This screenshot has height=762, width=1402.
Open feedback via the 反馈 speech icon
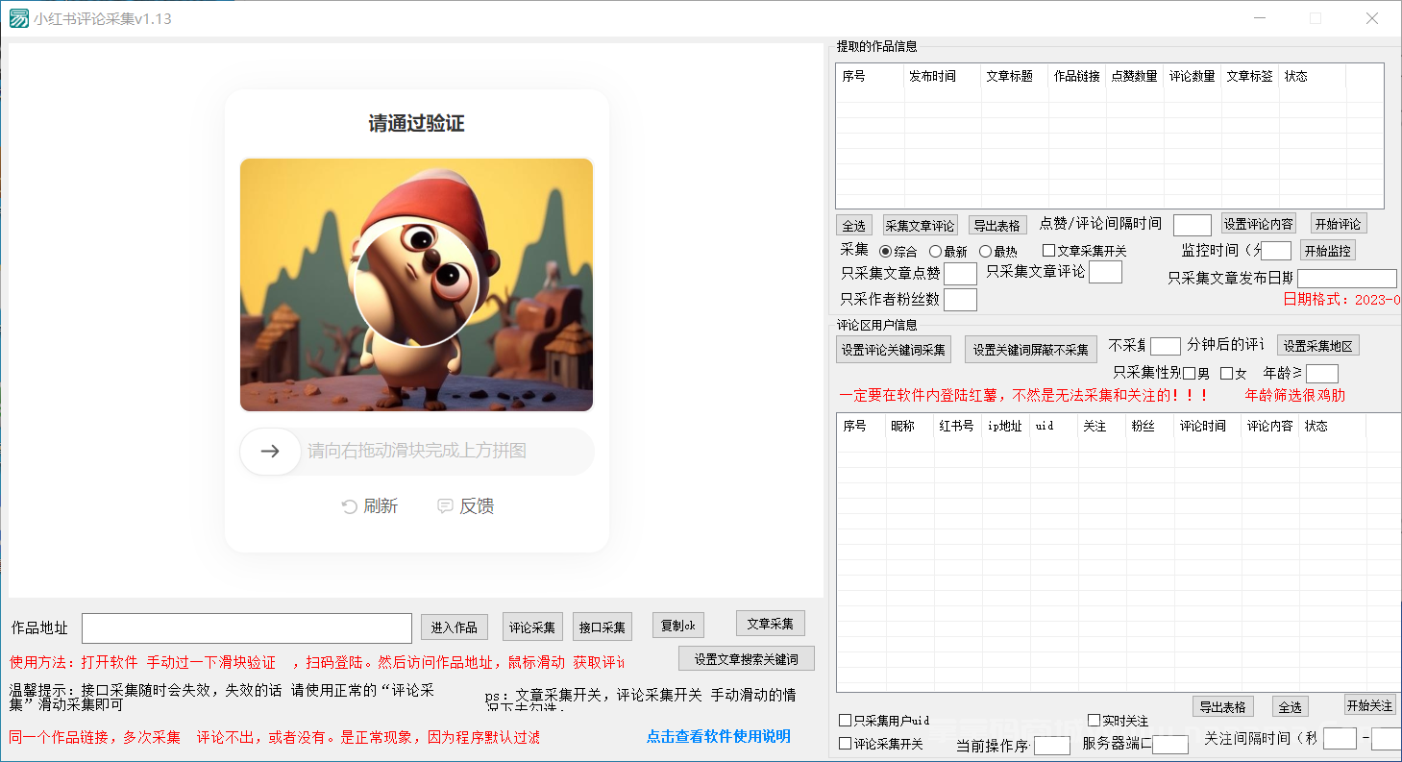(x=444, y=505)
